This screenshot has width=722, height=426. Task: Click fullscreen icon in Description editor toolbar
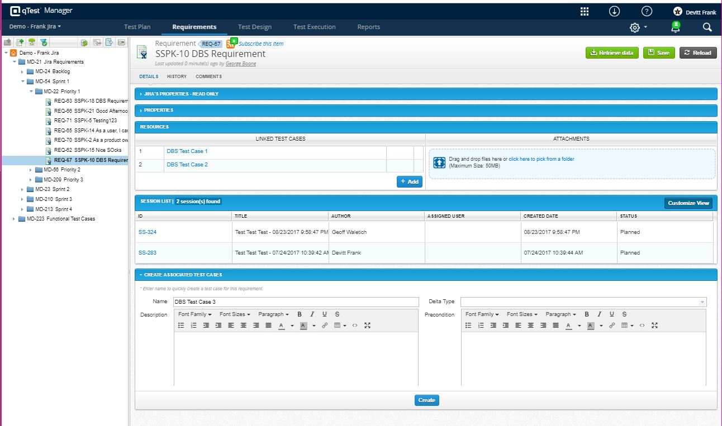tap(367, 326)
